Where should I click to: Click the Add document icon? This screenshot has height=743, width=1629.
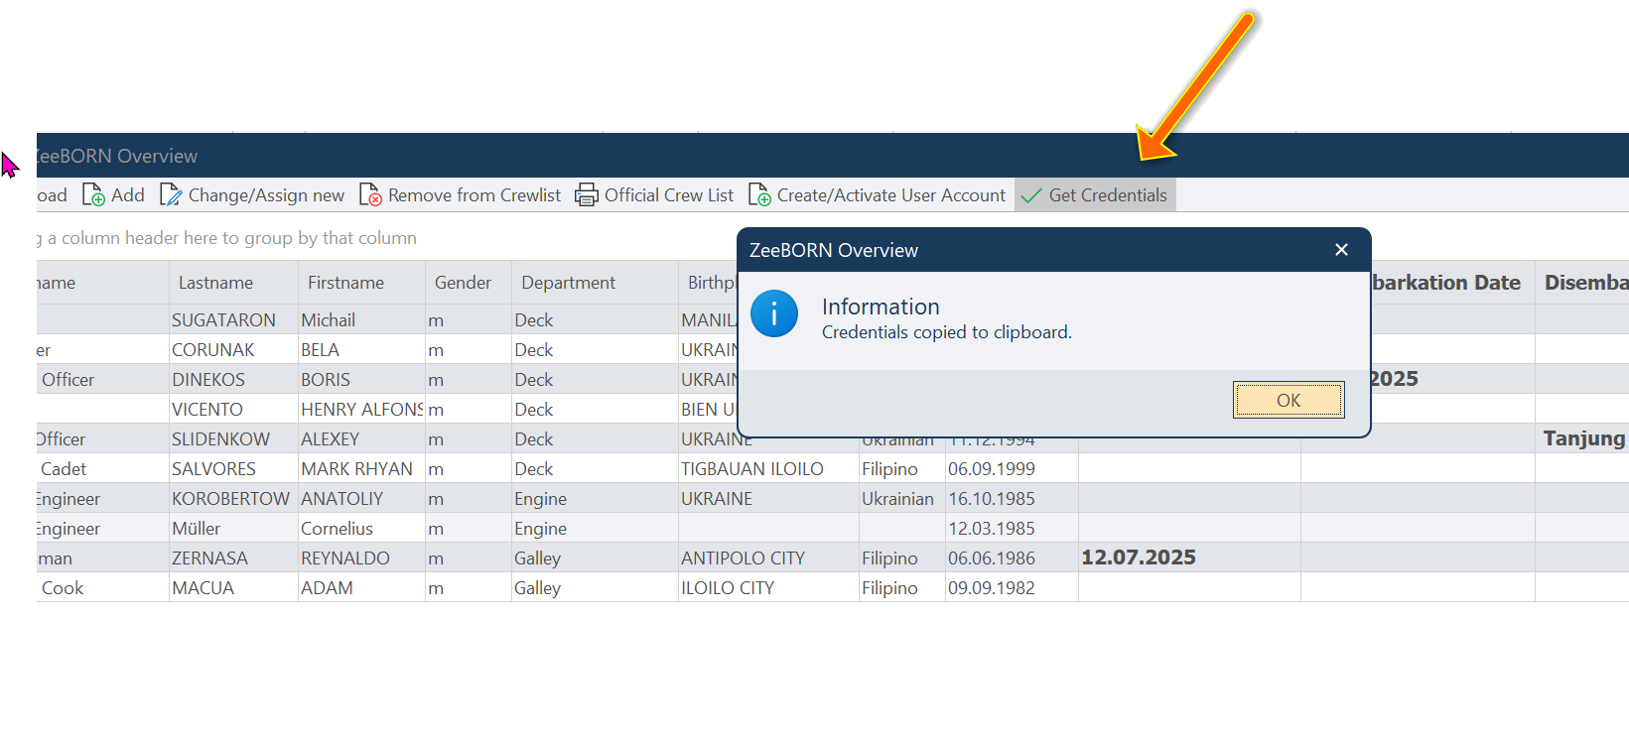point(93,195)
